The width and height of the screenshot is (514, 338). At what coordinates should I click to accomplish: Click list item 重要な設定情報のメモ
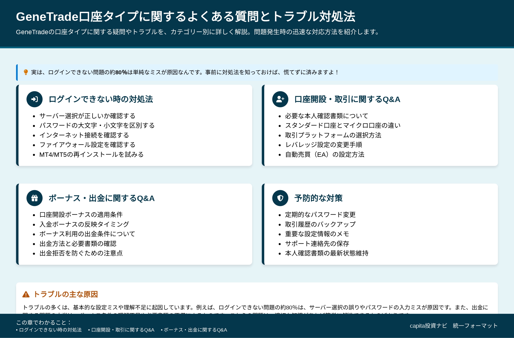[x=317, y=234]
